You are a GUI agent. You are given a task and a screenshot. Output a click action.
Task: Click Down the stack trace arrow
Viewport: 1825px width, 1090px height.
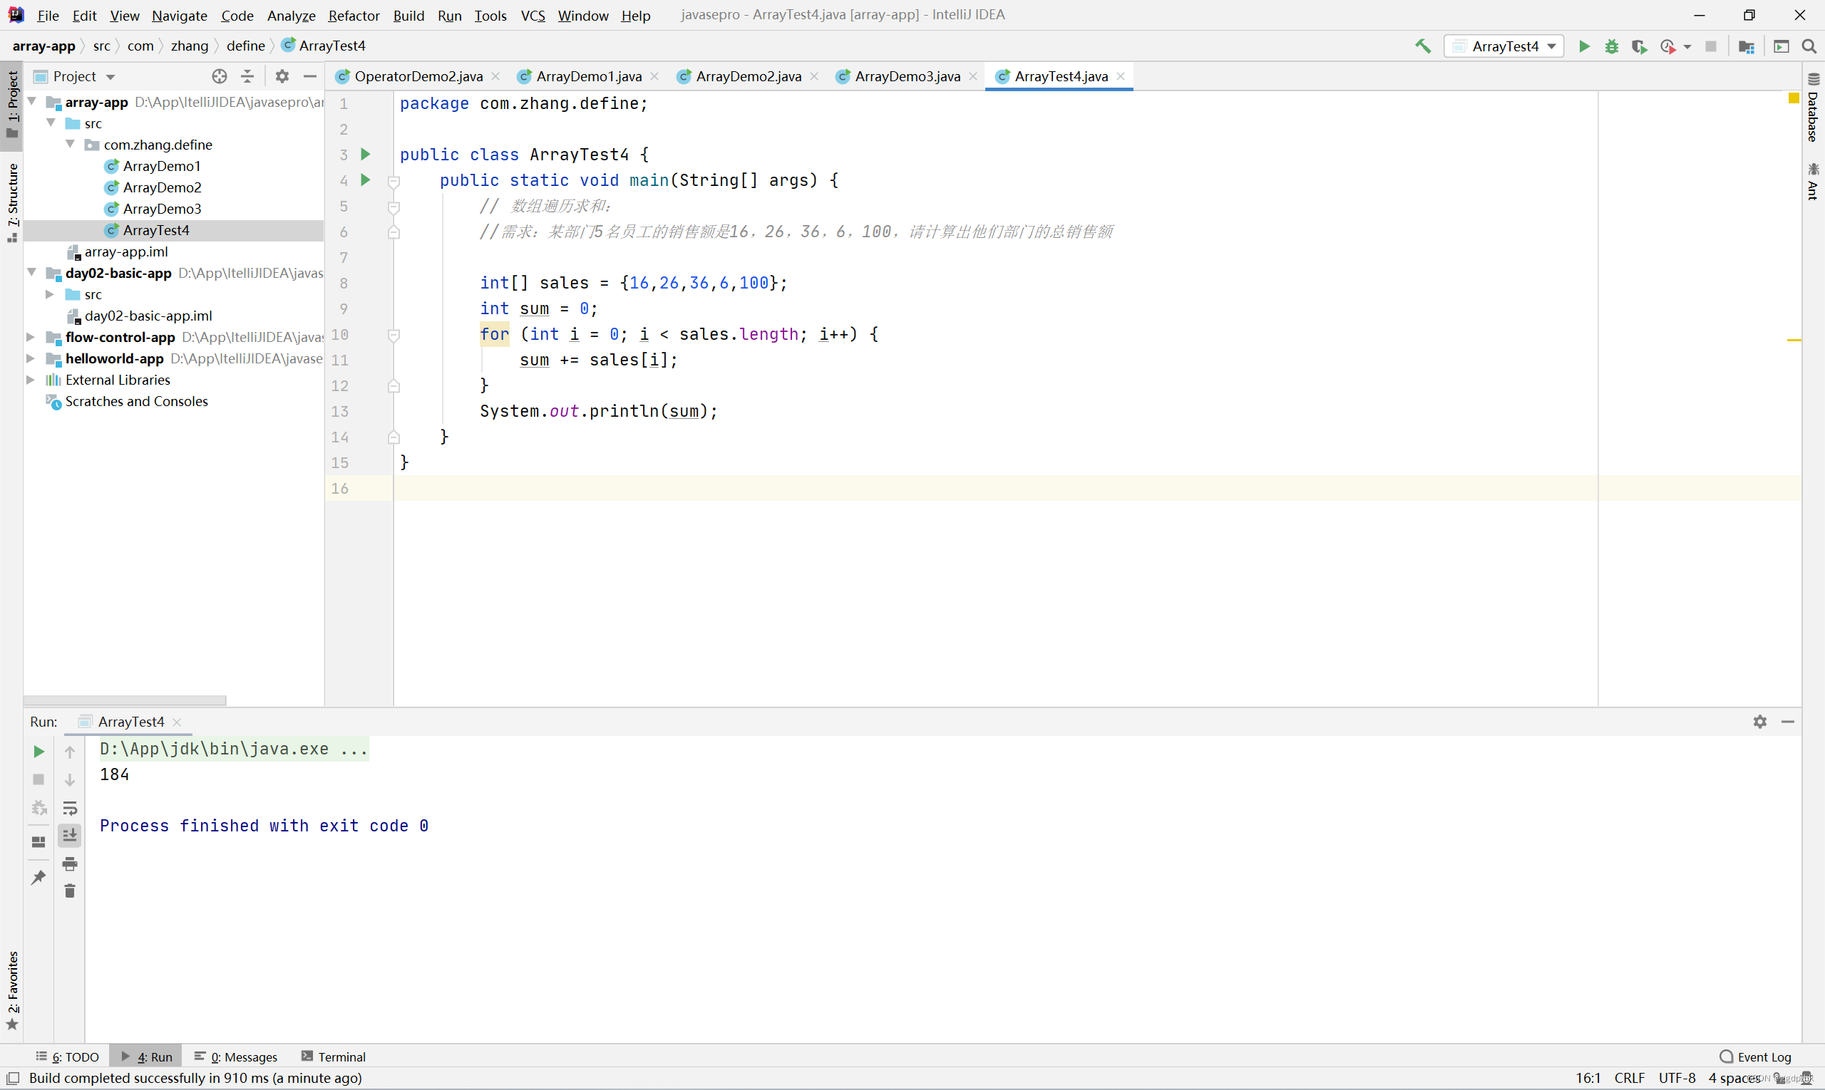[70, 779]
